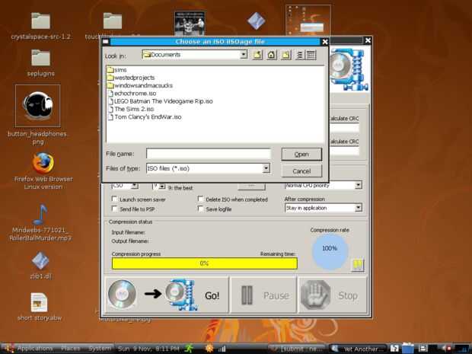Select the Mindwebs RollerBallMurder mp3 file icon

click(40, 215)
